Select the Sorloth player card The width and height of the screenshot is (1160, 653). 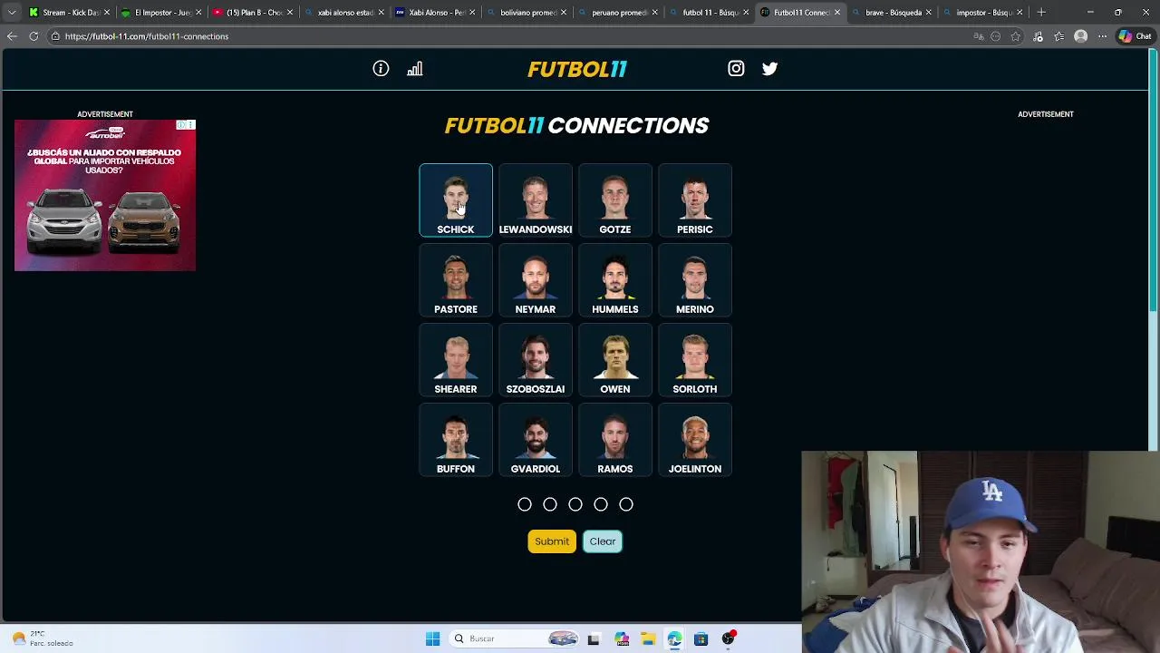[x=695, y=360]
